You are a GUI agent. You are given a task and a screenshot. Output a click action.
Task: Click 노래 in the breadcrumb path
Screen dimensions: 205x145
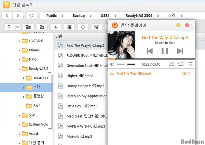(172, 15)
